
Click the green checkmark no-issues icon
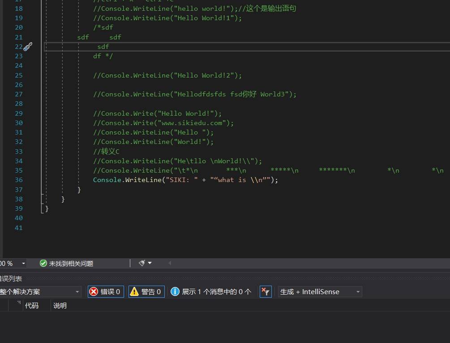pos(43,263)
